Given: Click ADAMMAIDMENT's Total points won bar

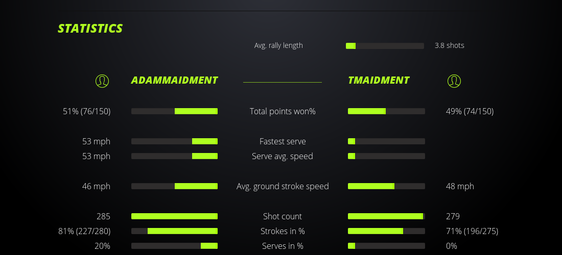Looking at the screenshot, I should point(174,111).
